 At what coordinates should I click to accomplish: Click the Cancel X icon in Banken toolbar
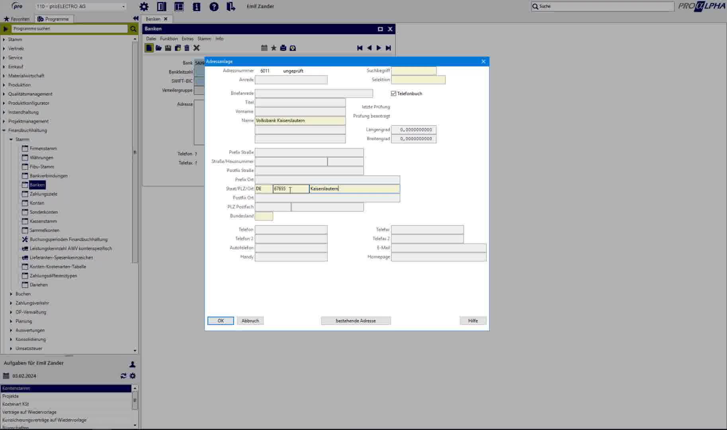(x=196, y=48)
